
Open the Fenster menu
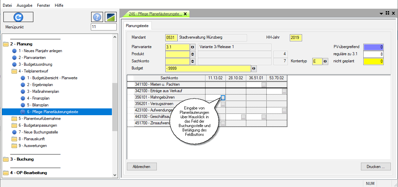point(44,5)
